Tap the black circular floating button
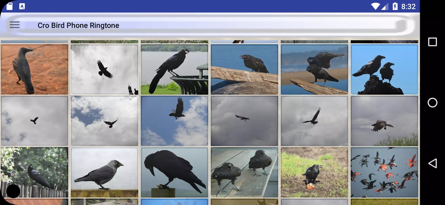 click(13, 191)
